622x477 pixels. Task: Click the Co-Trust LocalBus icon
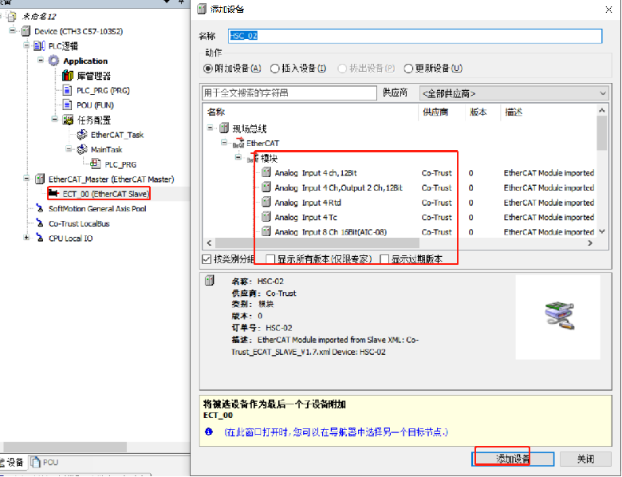pos(40,223)
